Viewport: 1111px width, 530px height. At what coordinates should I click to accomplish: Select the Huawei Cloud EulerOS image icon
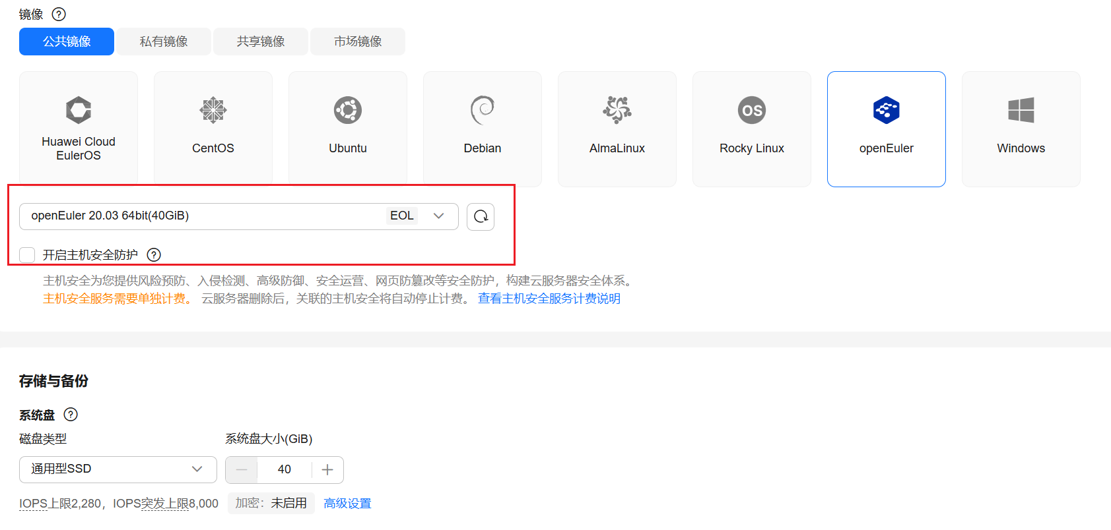pyautogui.click(x=79, y=110)
